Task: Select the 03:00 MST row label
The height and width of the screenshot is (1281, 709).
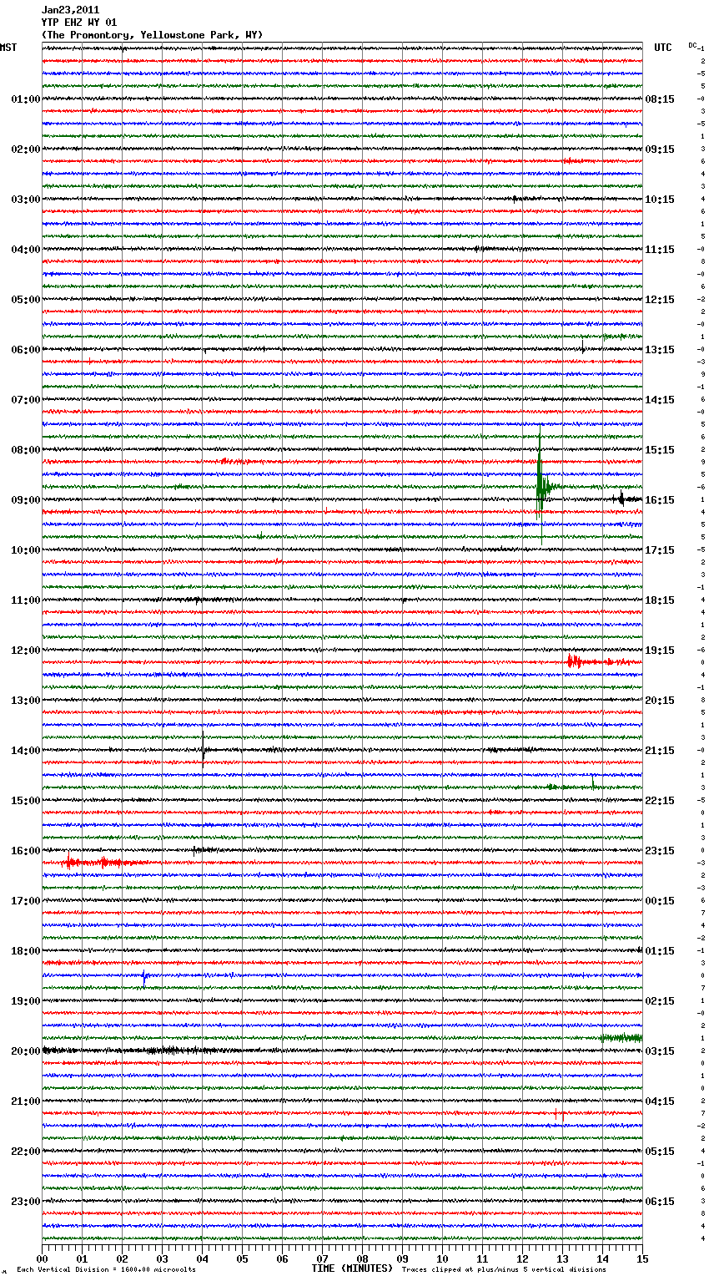Action: (25, 200)
